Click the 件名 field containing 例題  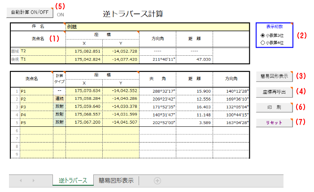pos(157,27)
